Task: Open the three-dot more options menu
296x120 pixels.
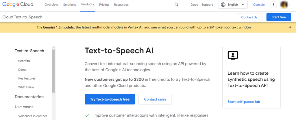Action: [273, 5]
